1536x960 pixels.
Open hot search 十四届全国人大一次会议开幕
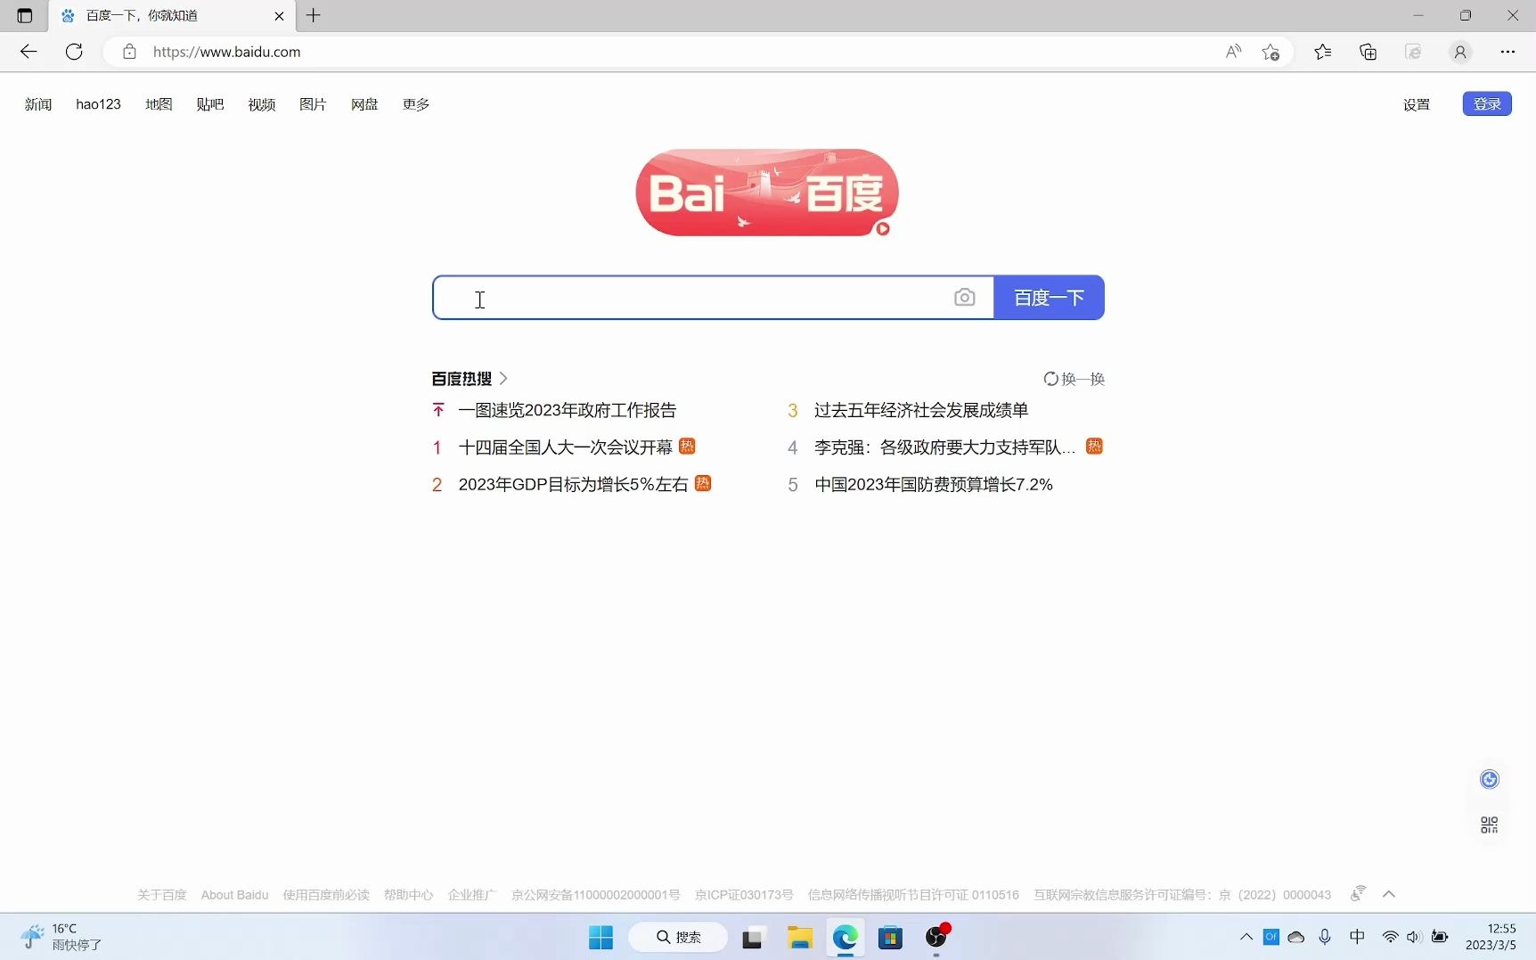tap(566, 447)
